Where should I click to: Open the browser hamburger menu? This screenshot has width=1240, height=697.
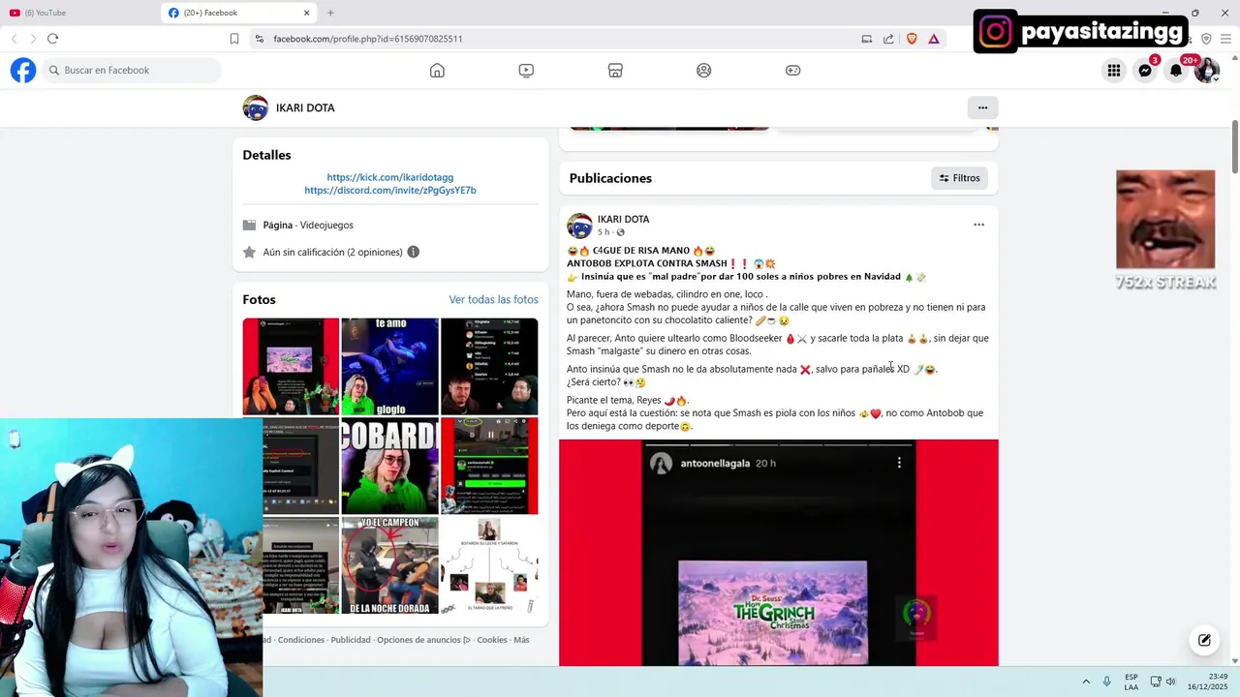point(1227,39)
